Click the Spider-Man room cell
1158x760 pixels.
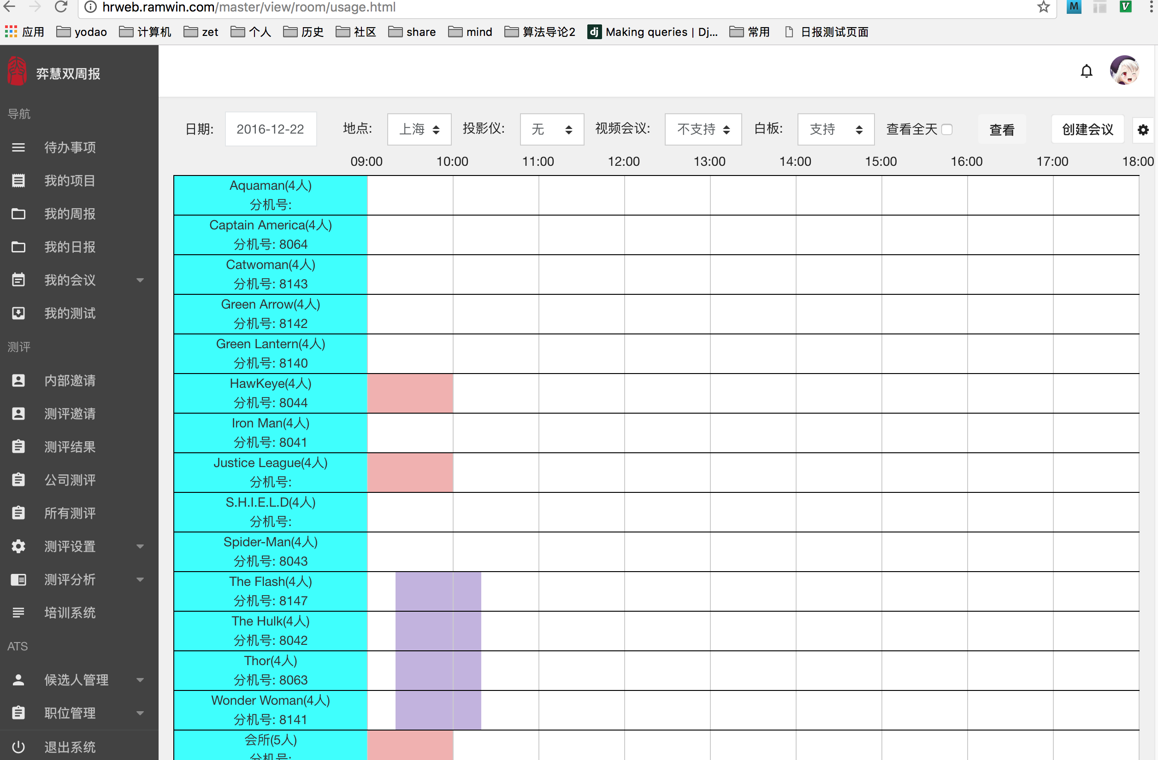(271, 552)
